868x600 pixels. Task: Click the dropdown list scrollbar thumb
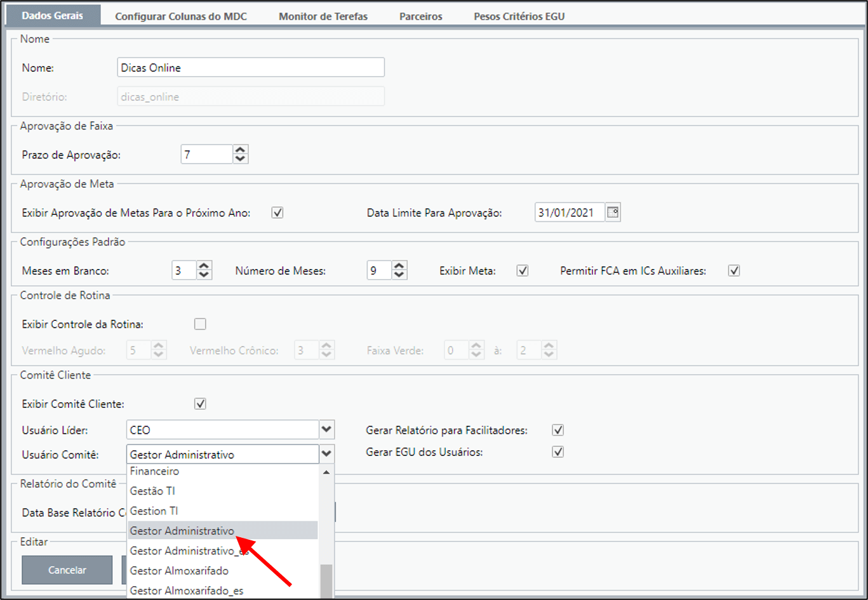click(x=326, y=582)
